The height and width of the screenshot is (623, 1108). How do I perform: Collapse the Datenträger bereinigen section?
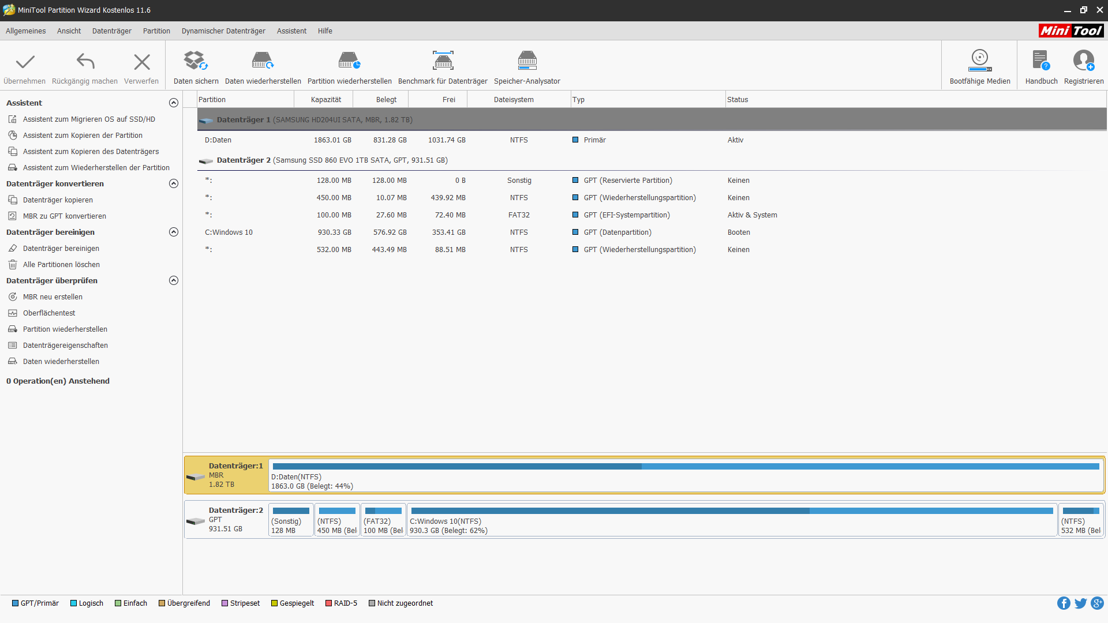173,232
